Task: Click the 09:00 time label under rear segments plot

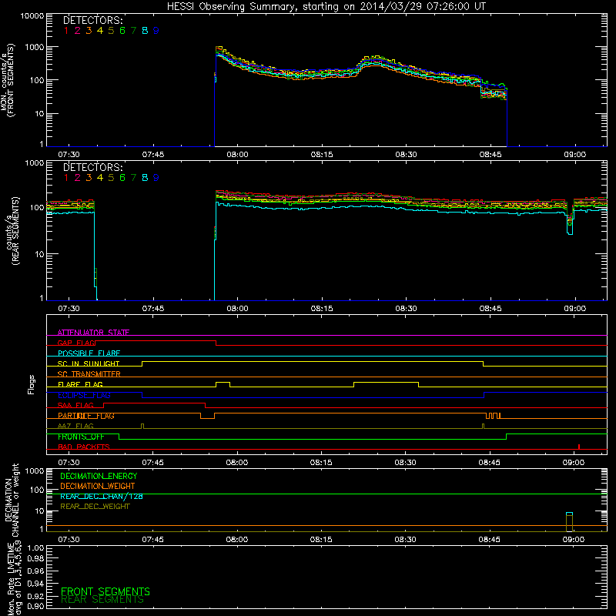Action: coord(574,309)
